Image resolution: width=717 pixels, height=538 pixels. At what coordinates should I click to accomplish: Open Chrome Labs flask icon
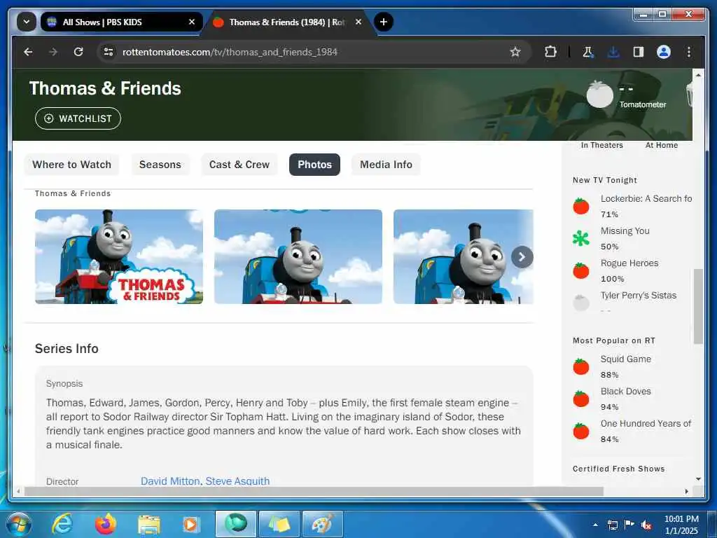pyautogui.click(x=588, y=52)
